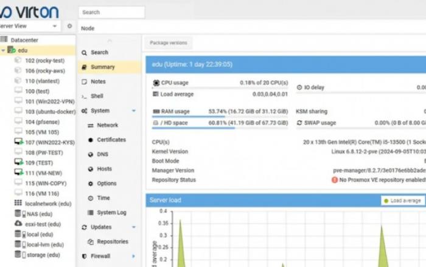Click the Options gear icon

click(x=91, y=184)
